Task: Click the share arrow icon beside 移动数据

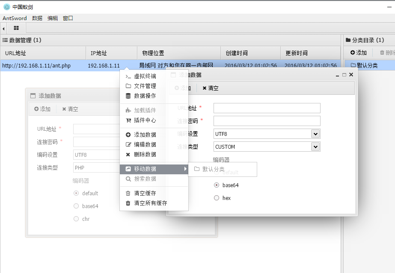Action: tap(128, 169)
